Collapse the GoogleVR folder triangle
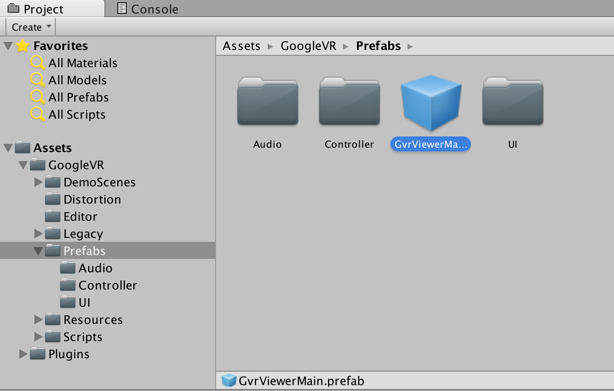The height and width of the screenshot is (391, 614). (23, 165)
